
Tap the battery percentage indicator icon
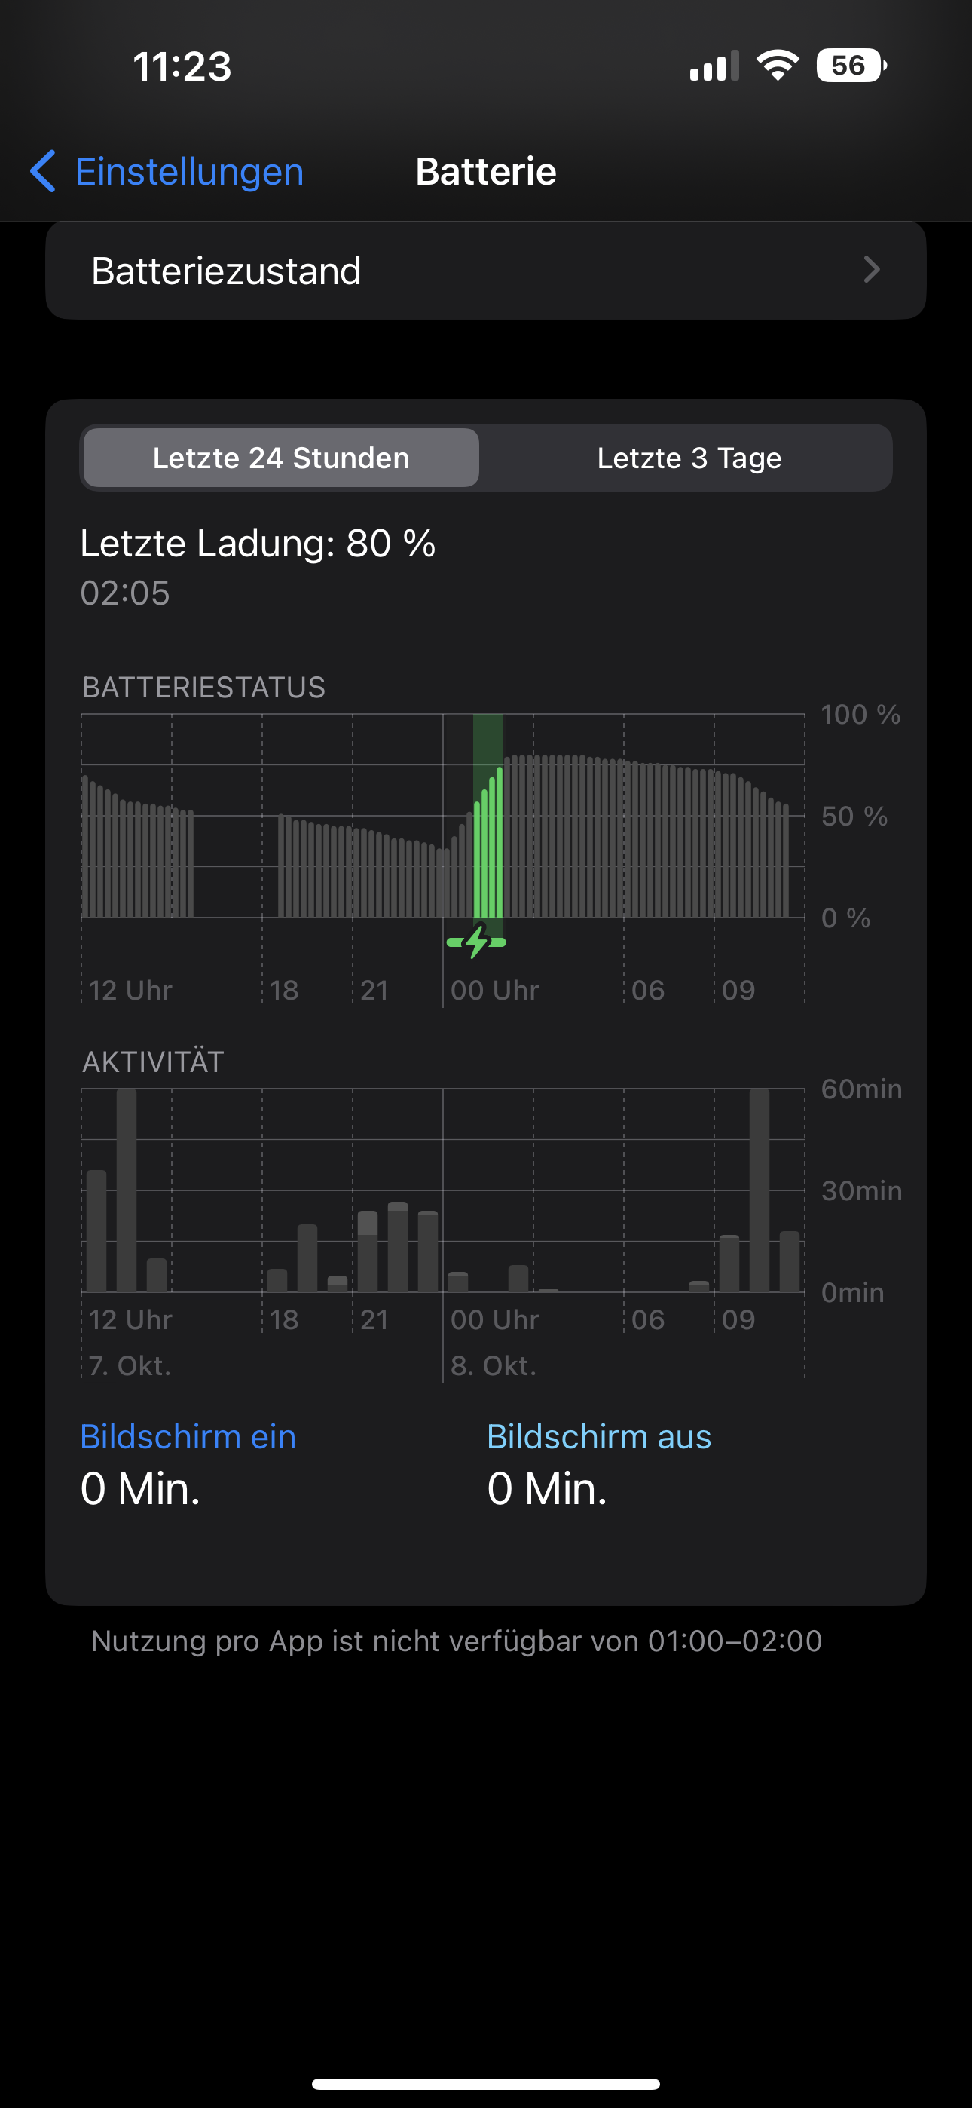pyautogui.click(x=850, y=66)
